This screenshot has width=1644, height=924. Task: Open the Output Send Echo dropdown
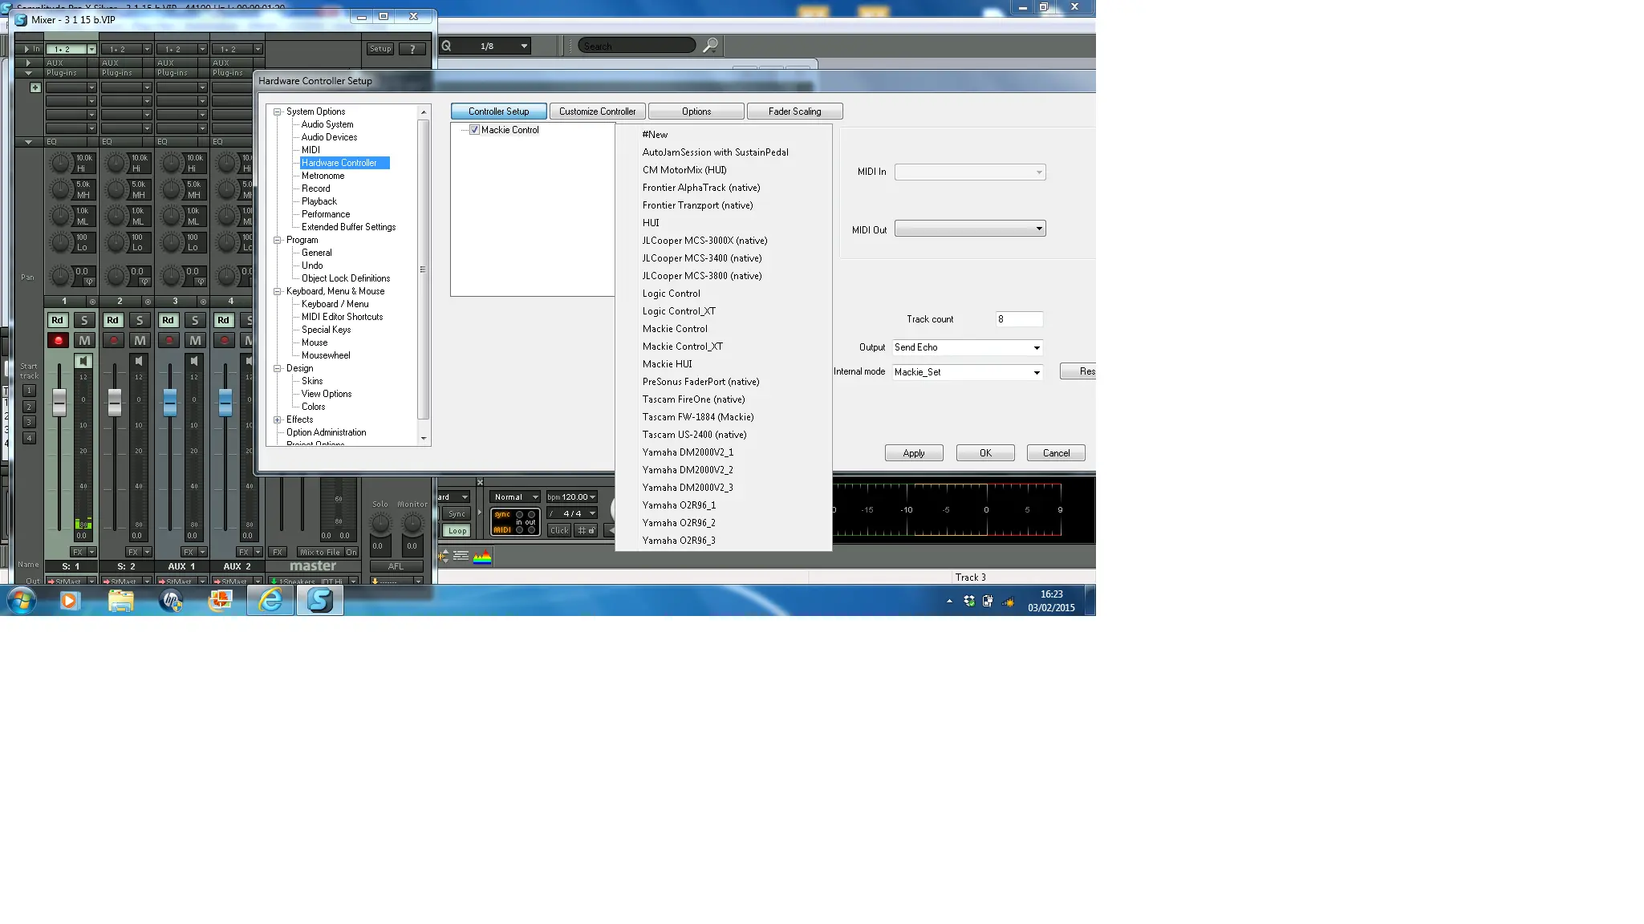[968, 347]
